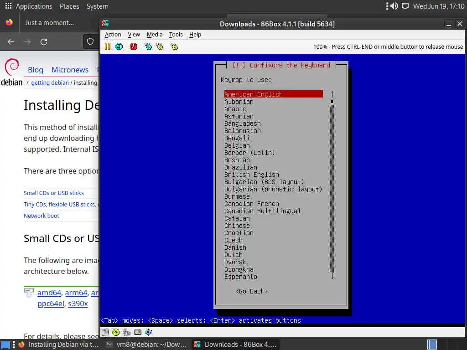Open Micronews link on Debian page

click(70, 70)
